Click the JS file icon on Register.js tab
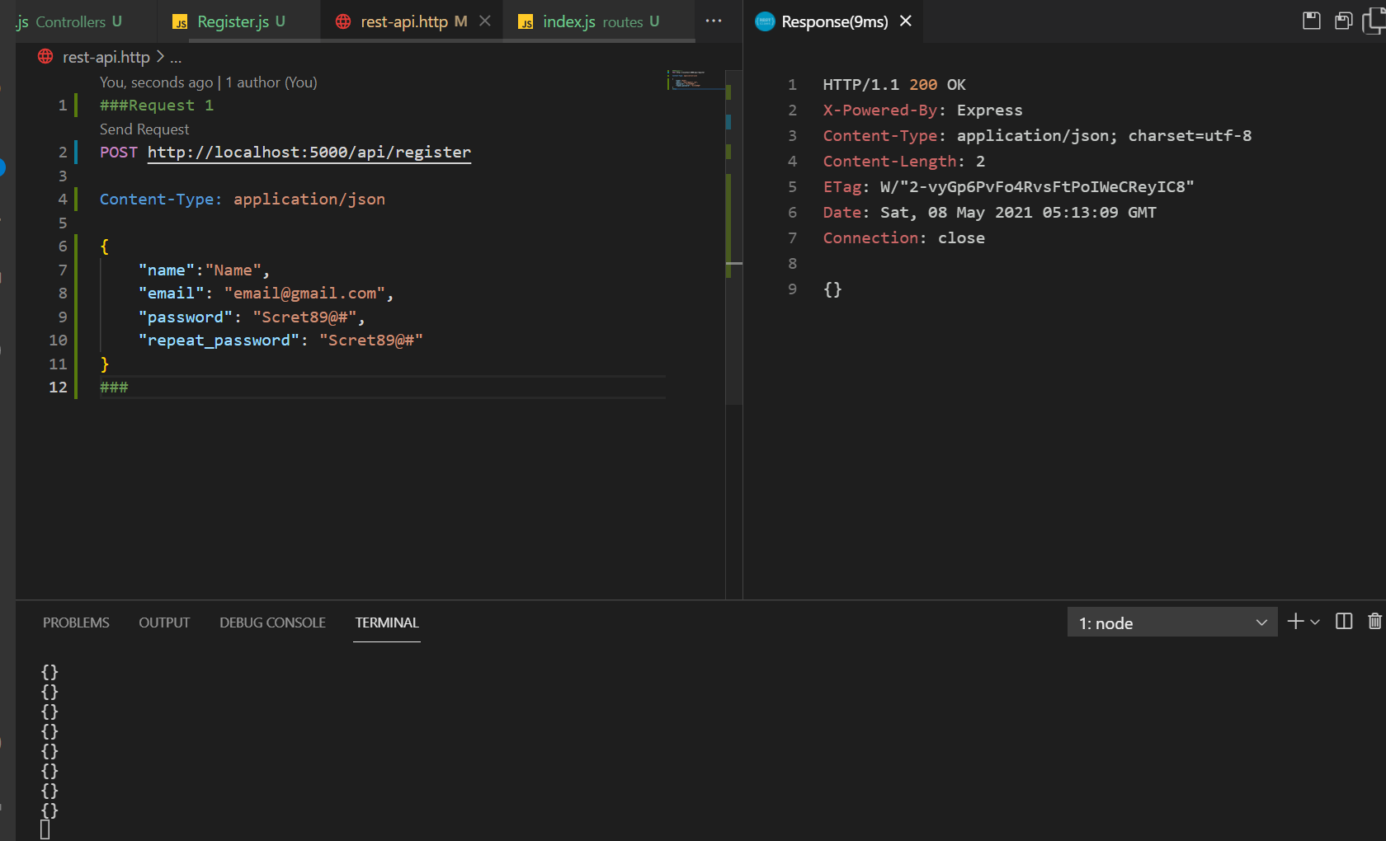1386x841 pixels. pos(180,22)
